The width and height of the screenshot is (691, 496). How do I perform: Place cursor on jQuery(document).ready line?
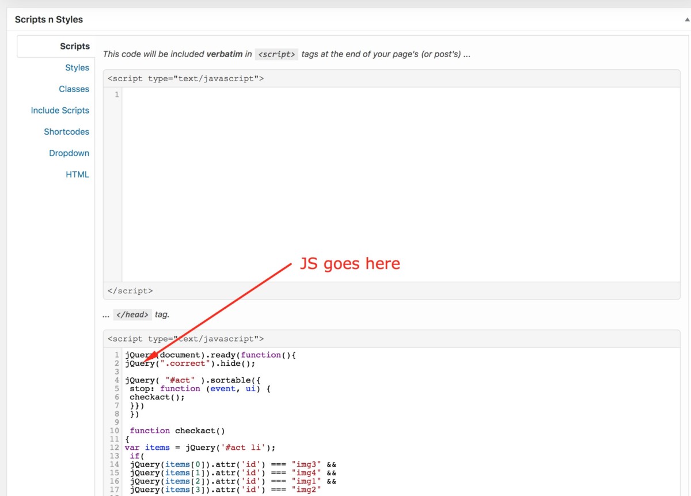[x=210, y=355]
